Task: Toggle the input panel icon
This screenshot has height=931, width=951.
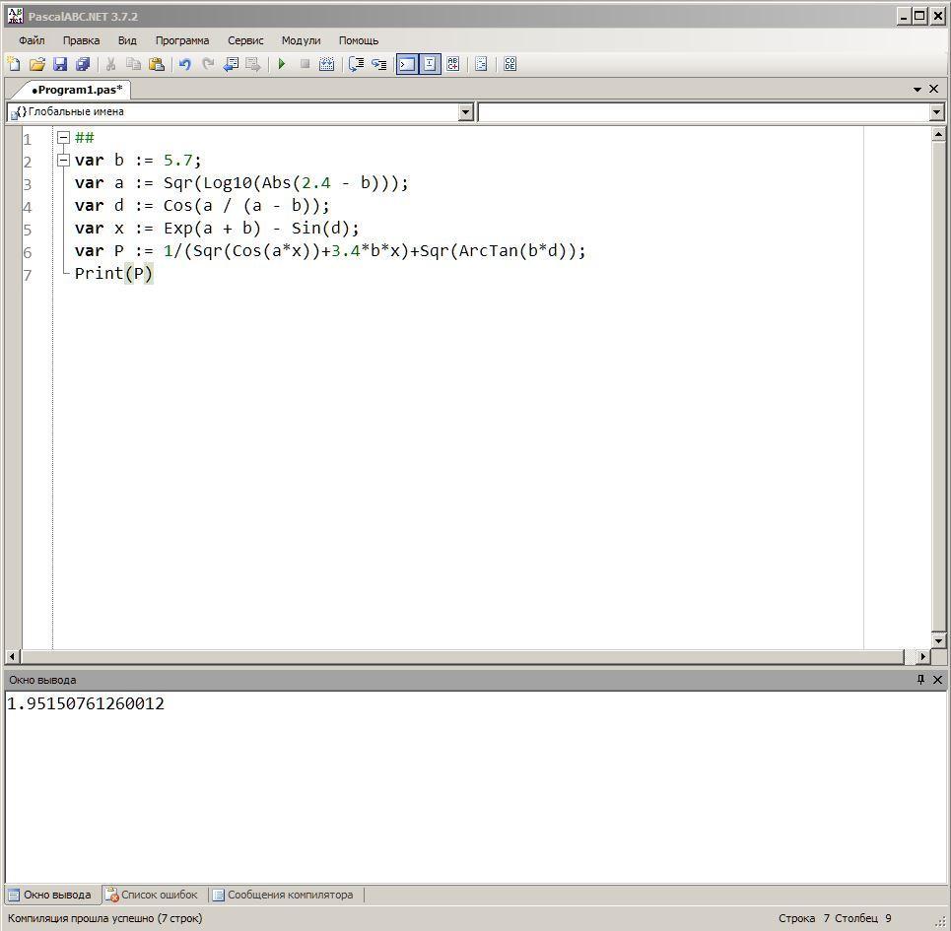Action: click(430, 64)
